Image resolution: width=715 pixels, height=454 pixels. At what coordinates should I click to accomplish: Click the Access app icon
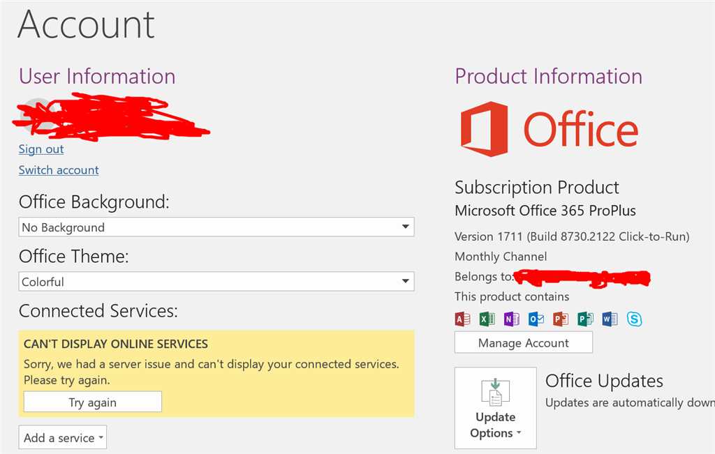coord(462,319)
